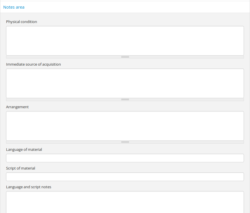Open the Script of material autocomplete field
250x213 pixels.
coord(125,177)
